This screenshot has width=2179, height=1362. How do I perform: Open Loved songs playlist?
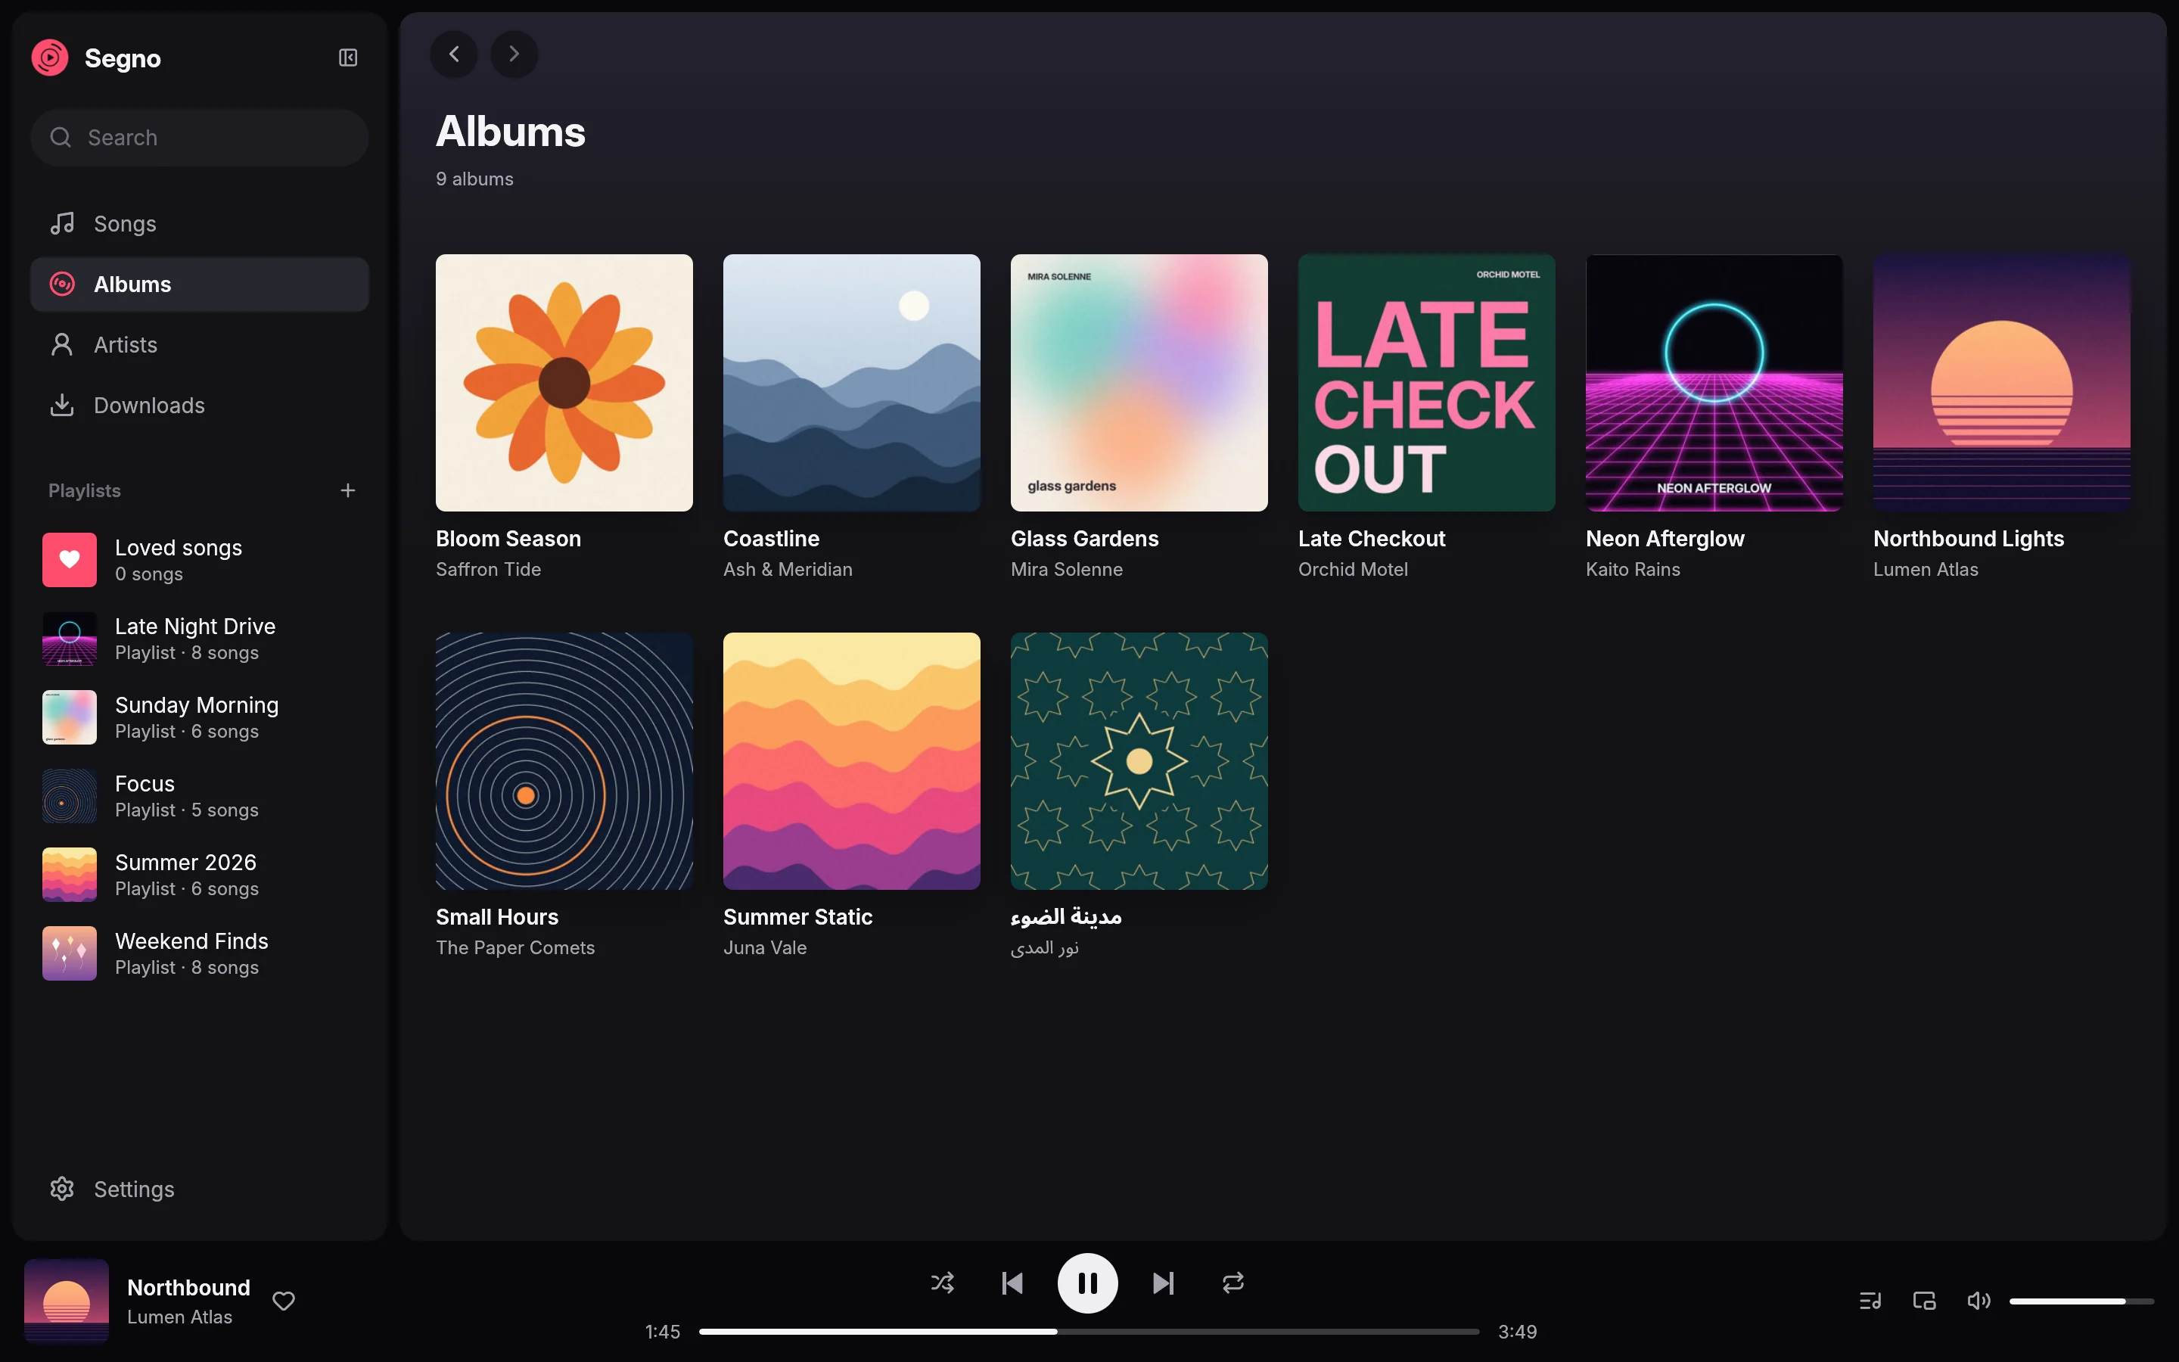[x=200, y=560]
